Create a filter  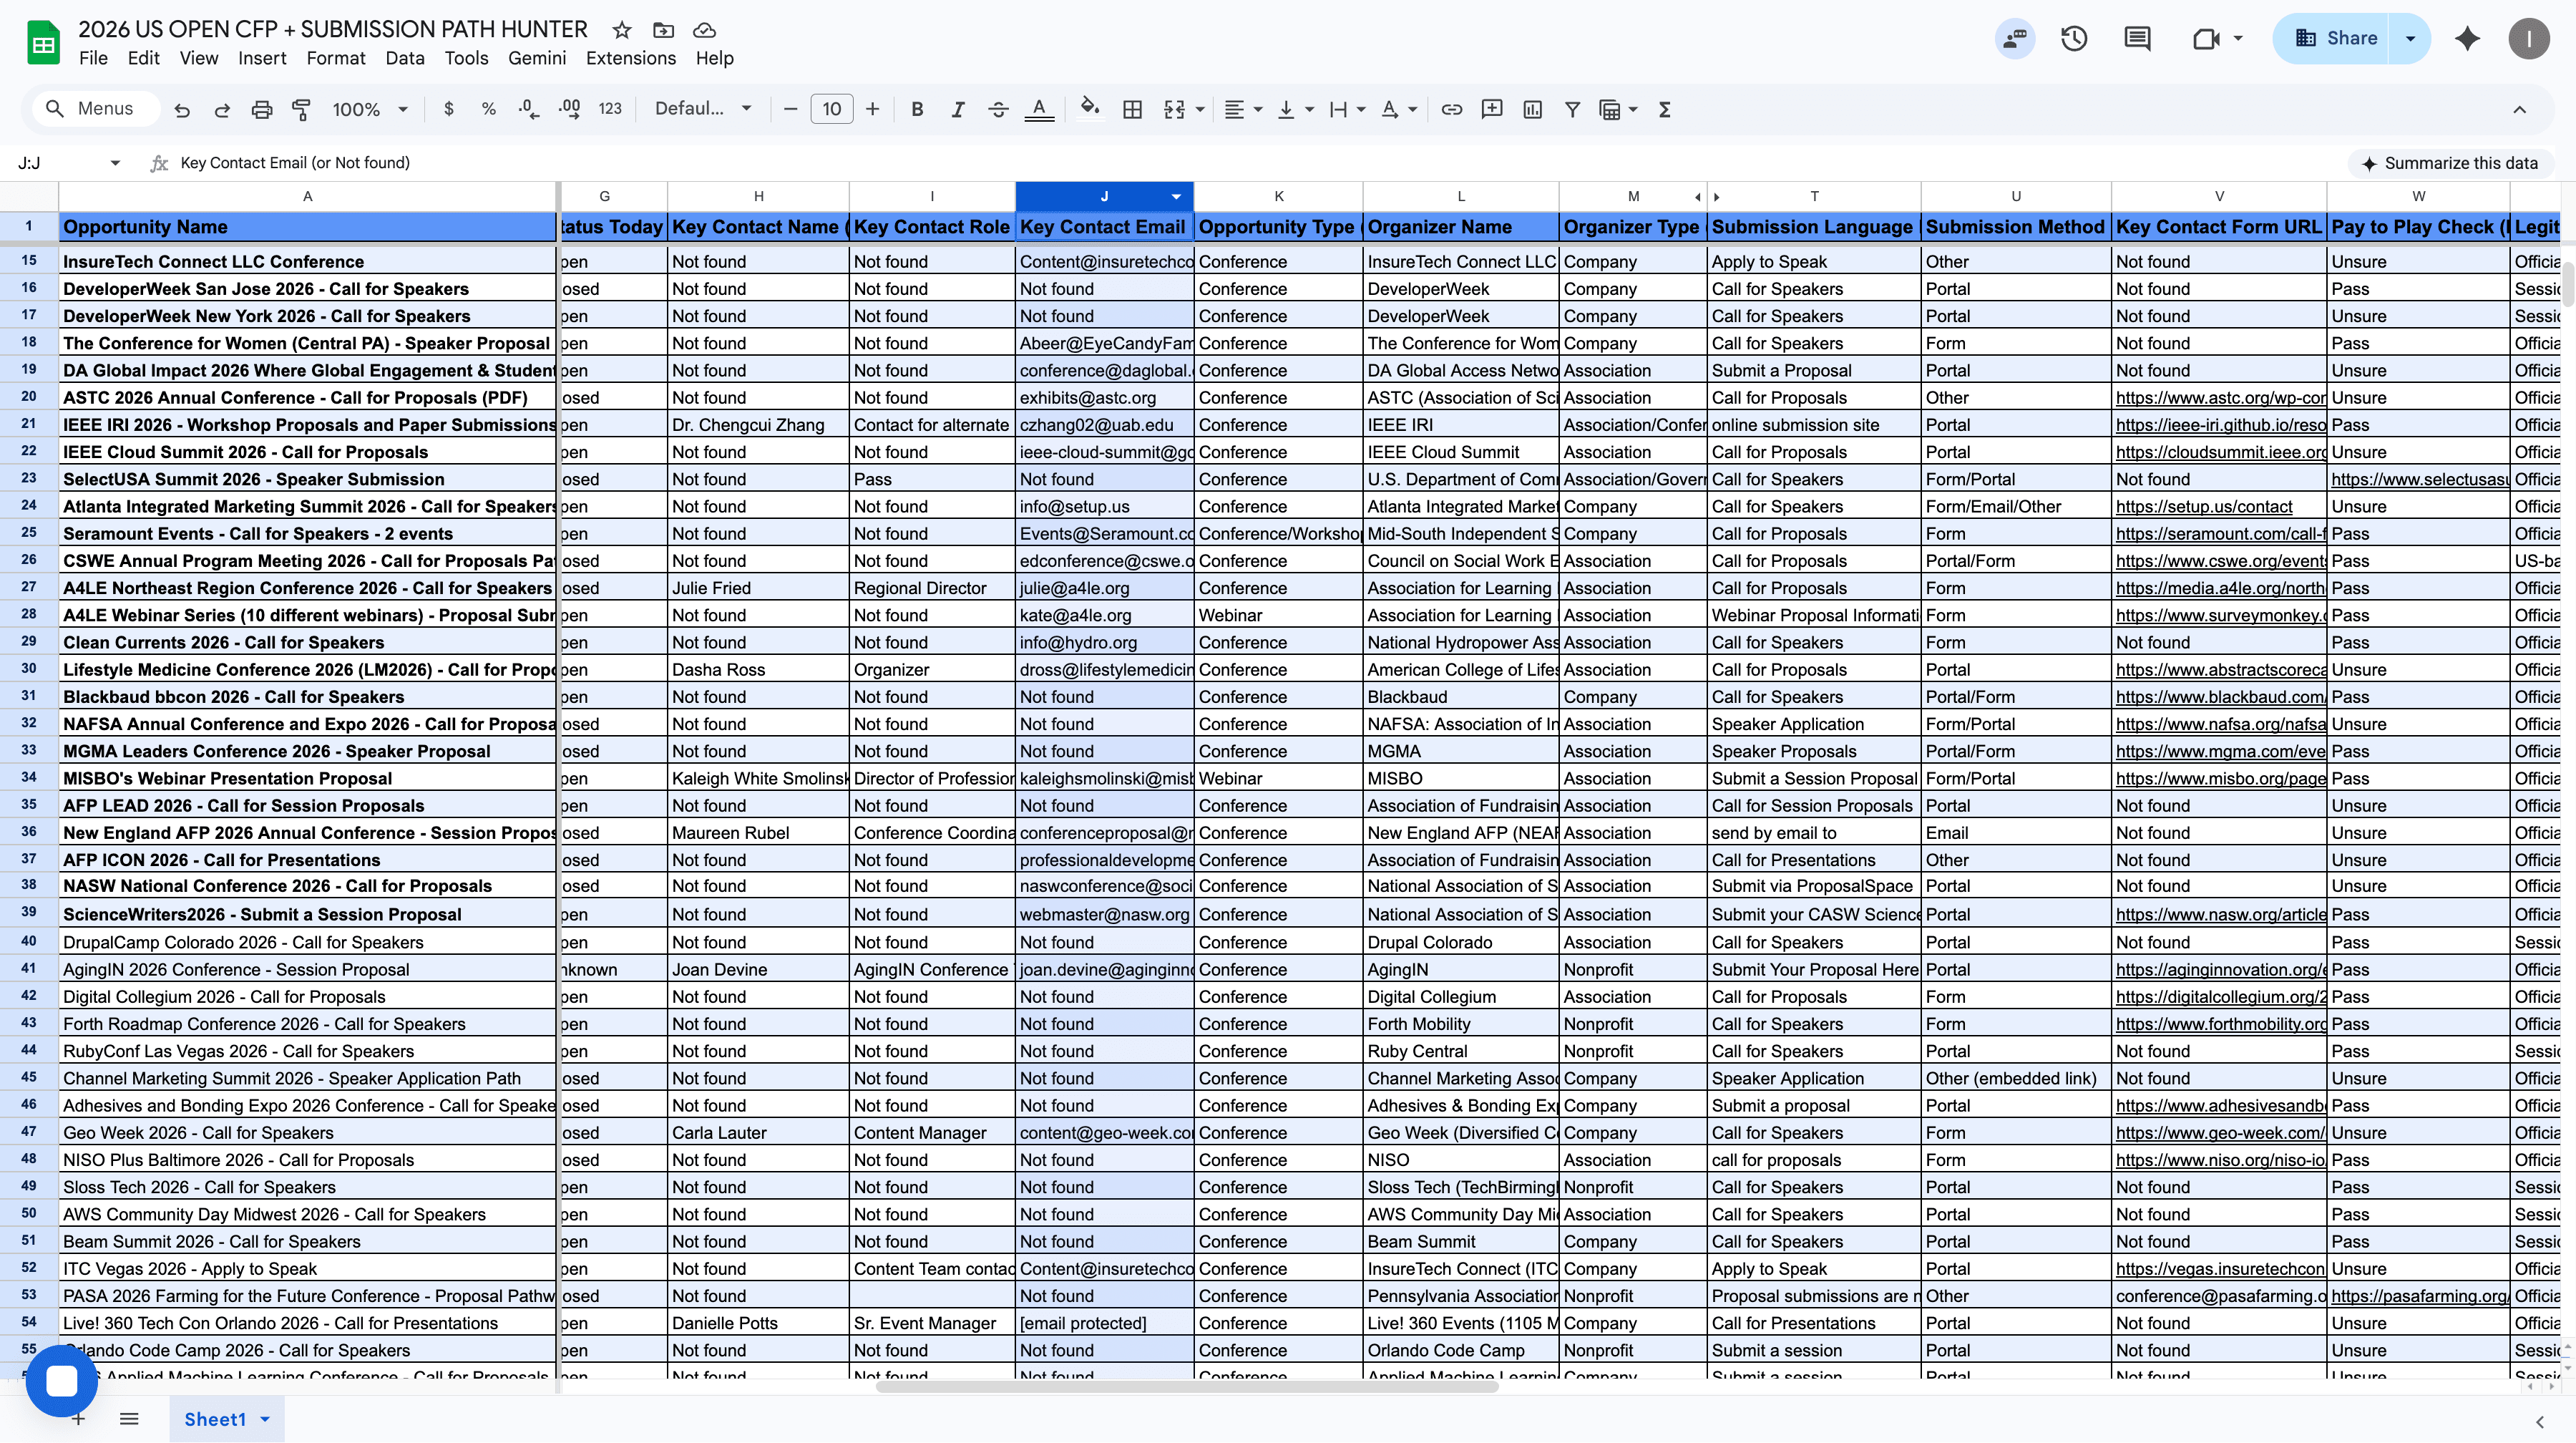(1572, 110)
